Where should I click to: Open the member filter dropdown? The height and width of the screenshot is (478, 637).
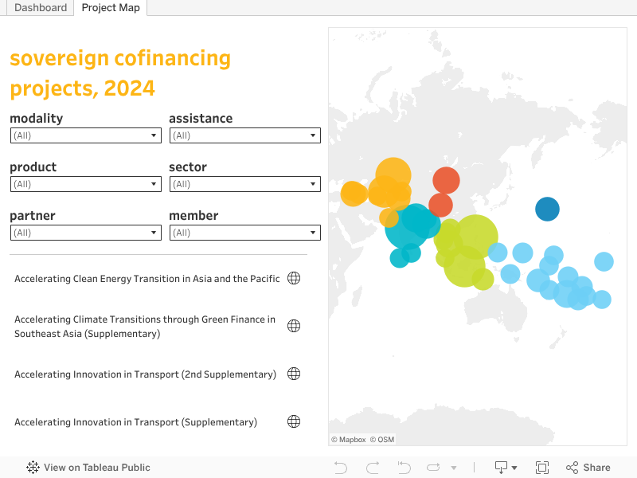pyautogui.click(x=244, y=233)
